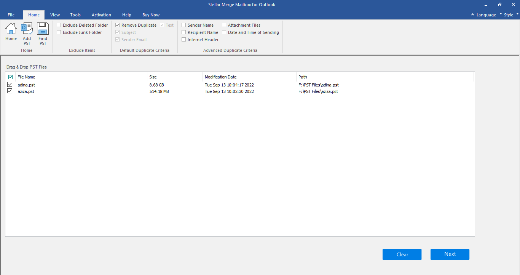Enable Exclude Deleted Folder checkbox
The width and height of the screenshot is (520, 275).
point(59,25)
